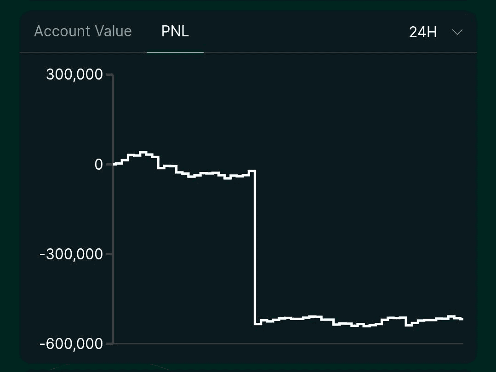496x372 pixels.
Task: Click the 0 y-axis label
Action: click(98, 164)
